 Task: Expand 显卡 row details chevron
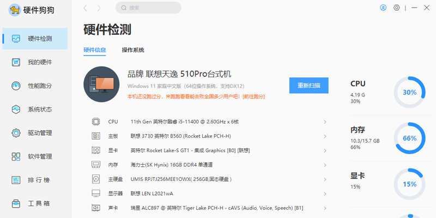point(325,151)
